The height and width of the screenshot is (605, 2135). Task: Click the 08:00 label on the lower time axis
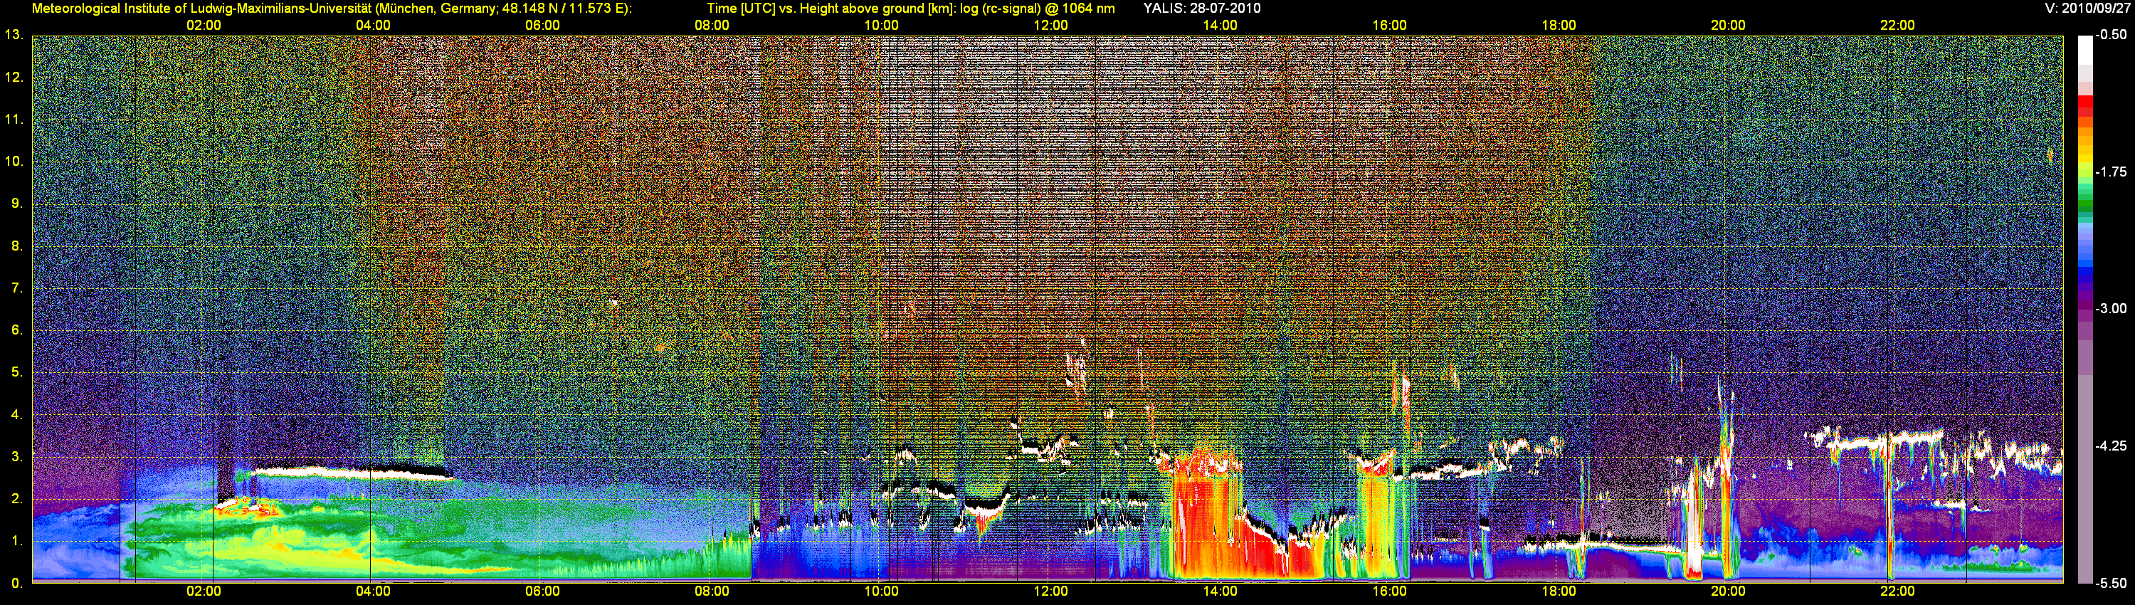coord(712,591)
